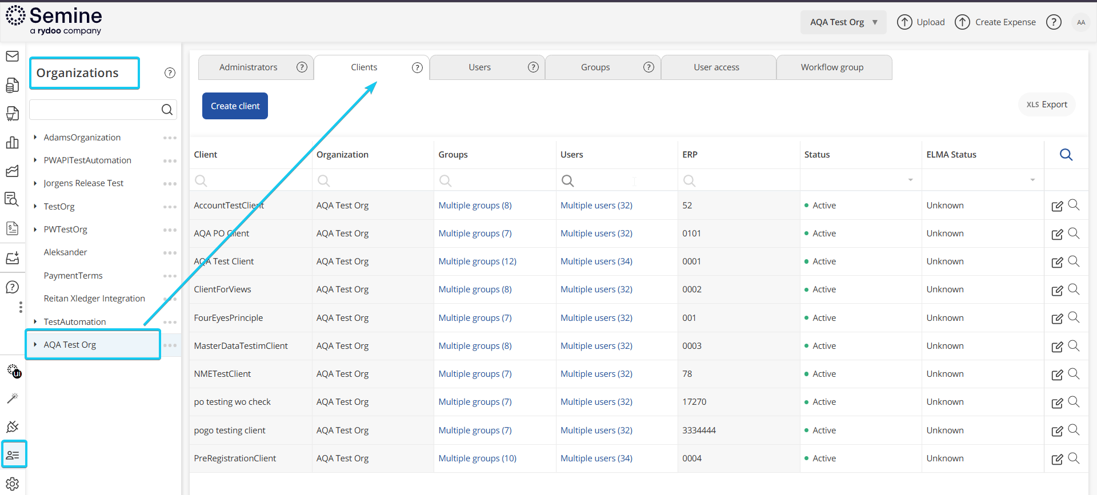Open the inbox mail icon in sidebar
The image size is (1097, 495).
pyautogui.click(x=12, y=57)
